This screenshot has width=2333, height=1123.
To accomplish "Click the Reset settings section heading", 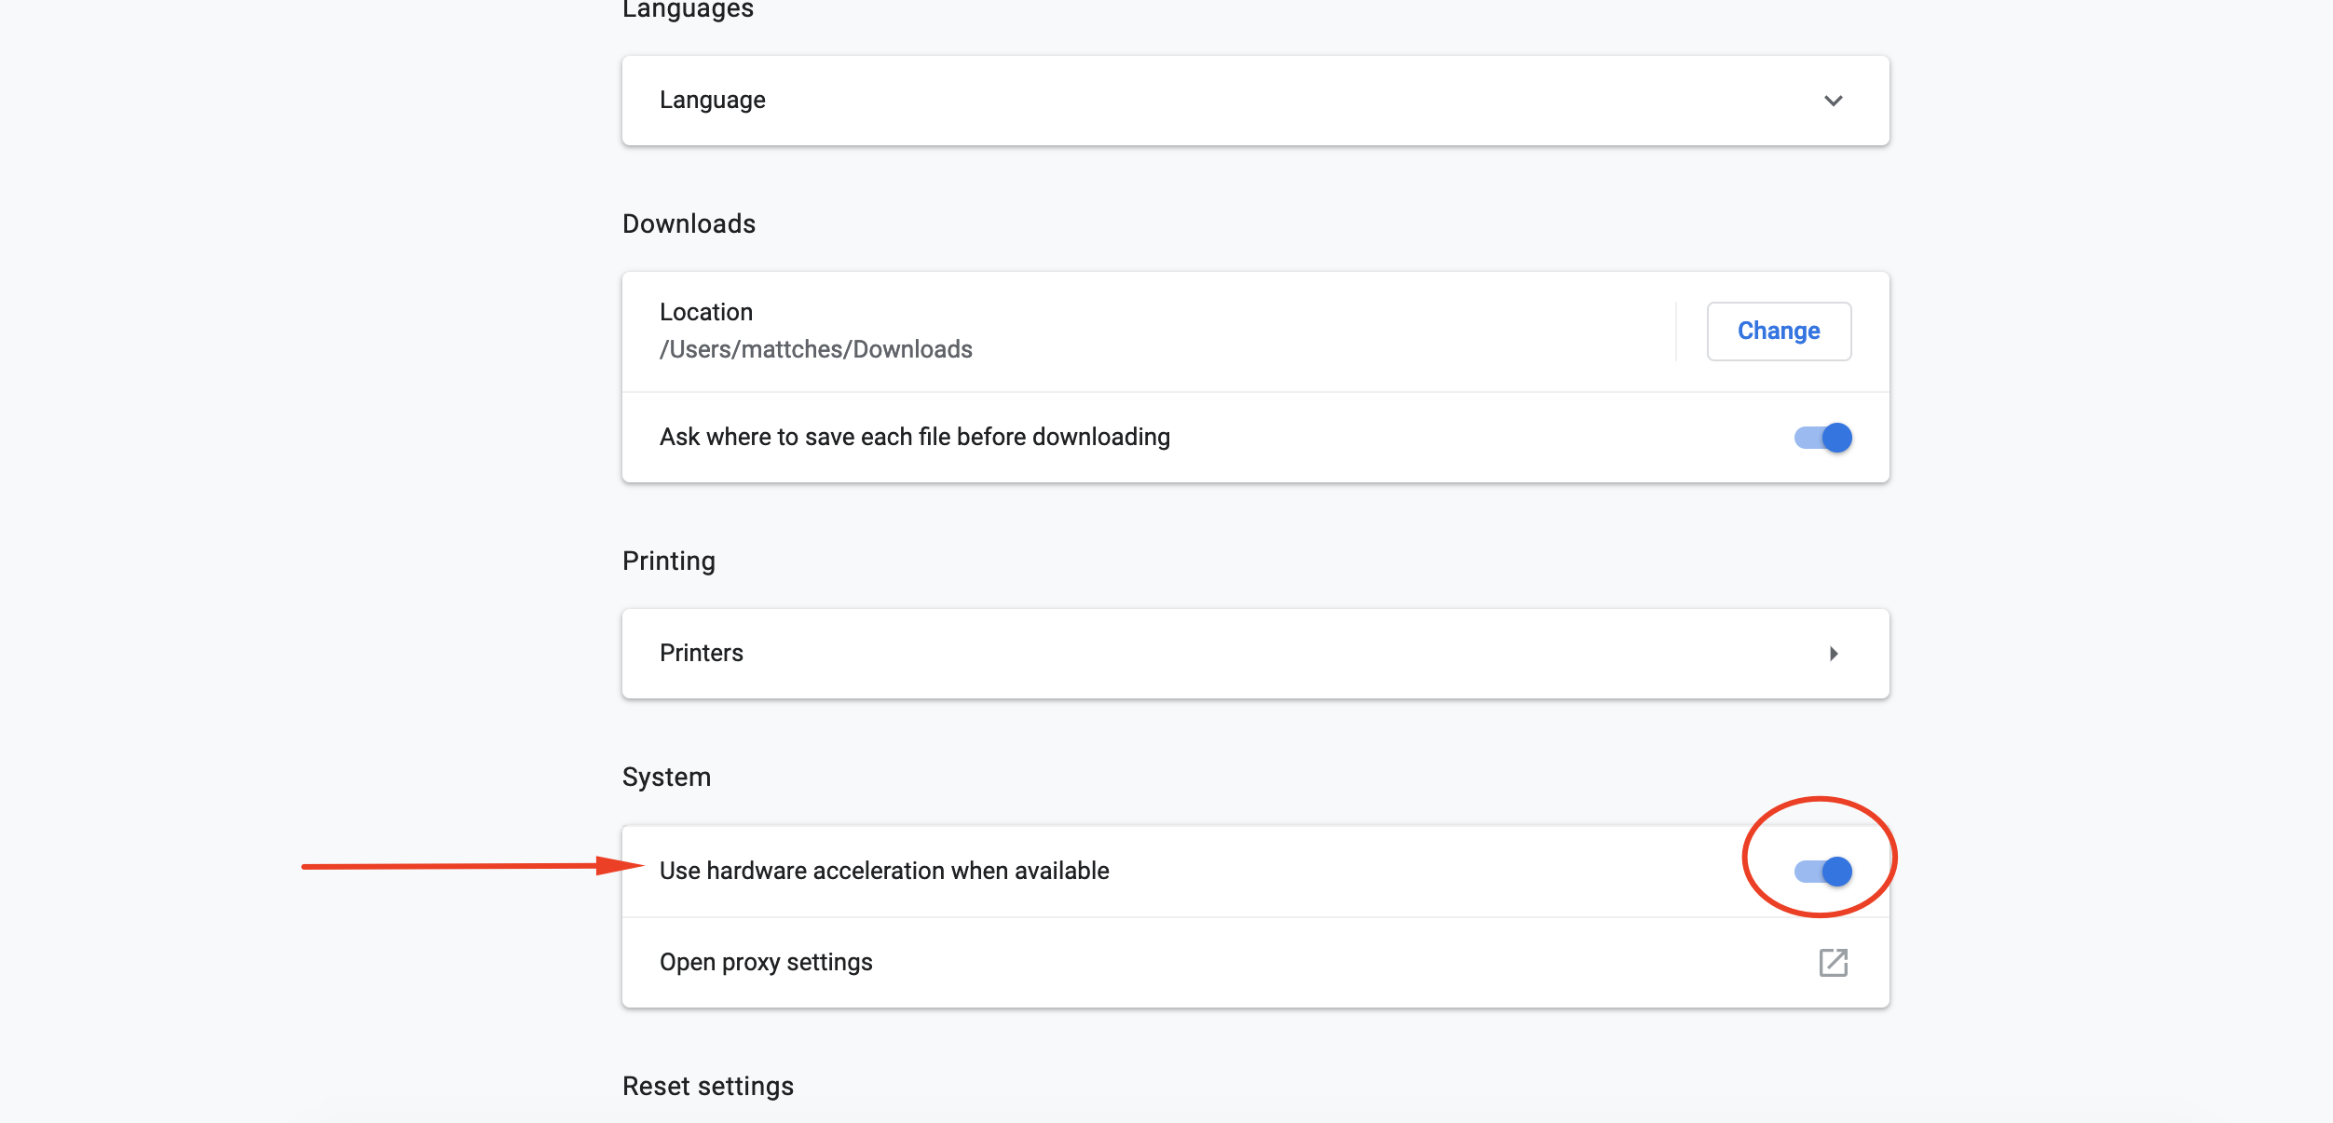I will click(707, 1086).
